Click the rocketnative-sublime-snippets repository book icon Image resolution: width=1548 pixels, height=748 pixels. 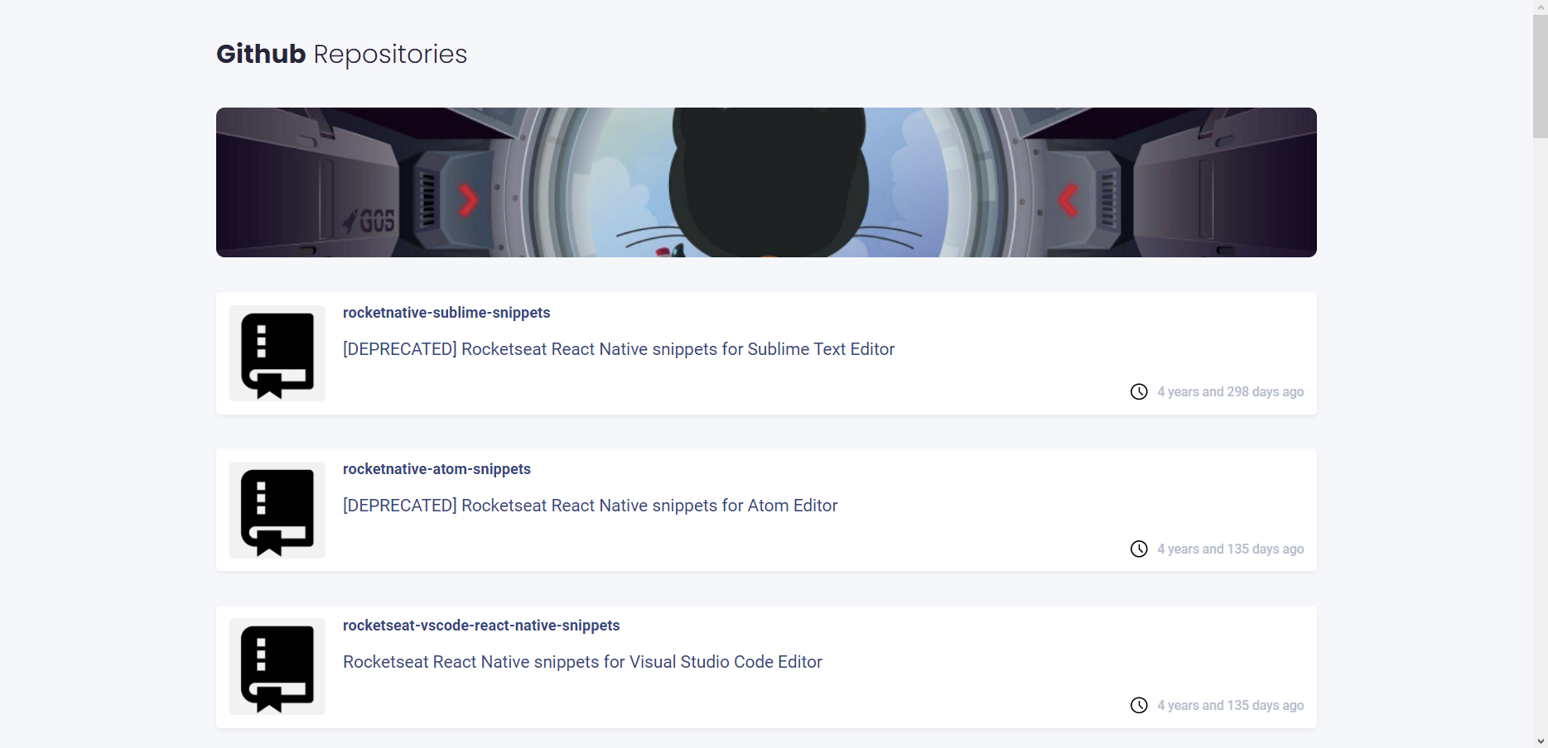pos(277,353)
